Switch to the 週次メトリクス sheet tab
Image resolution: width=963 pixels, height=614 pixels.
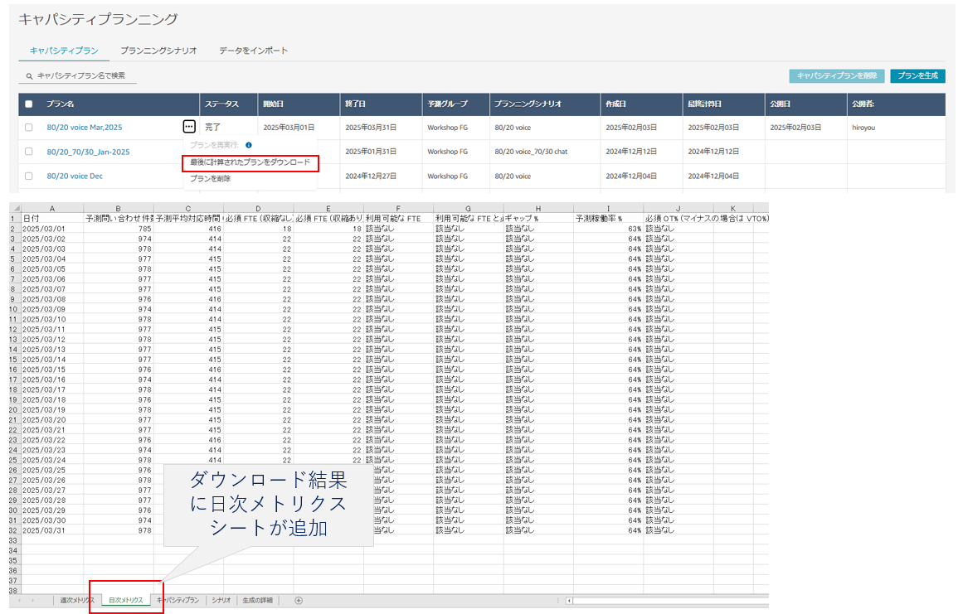click(77, 600)
